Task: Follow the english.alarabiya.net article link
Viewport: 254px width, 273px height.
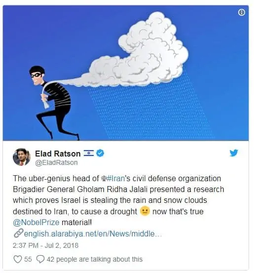Action: click(93, 234)
